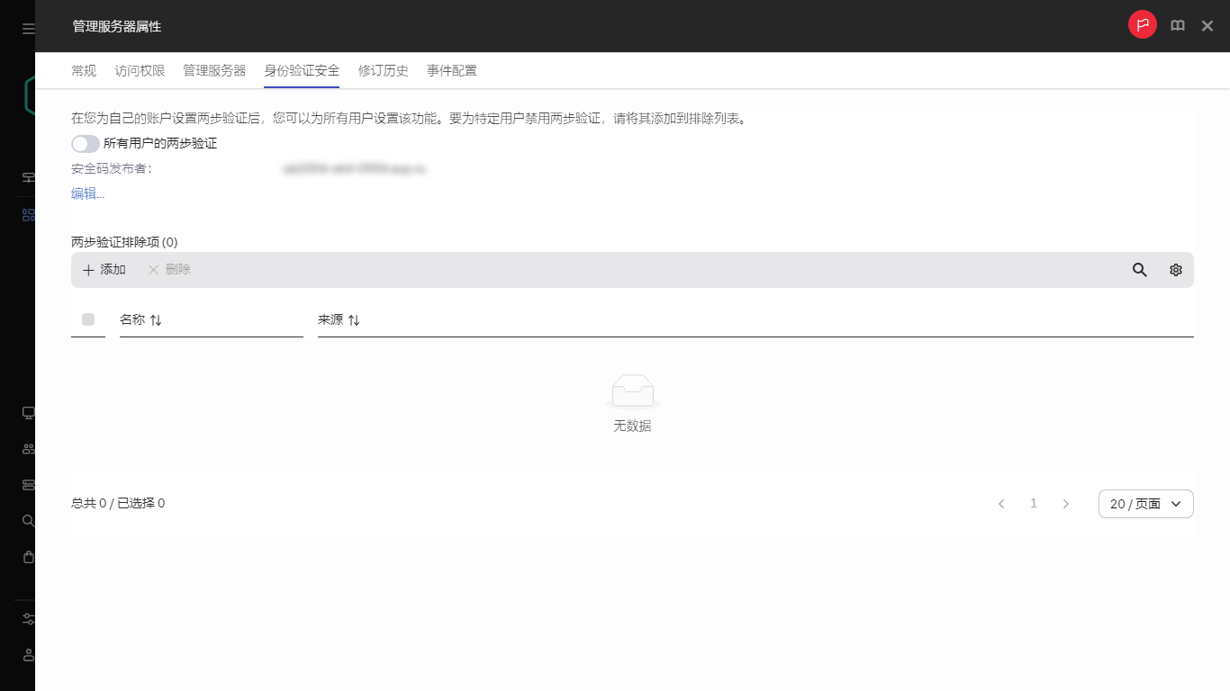The image size is (1230, 691).
Task: Open the user account icon at sidebar bottom
Action: pyautogui.click(x=26, y=654)
